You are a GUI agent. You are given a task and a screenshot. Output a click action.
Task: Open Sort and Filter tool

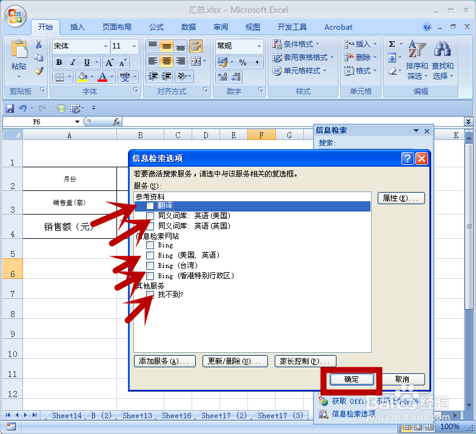coord(417,61)
